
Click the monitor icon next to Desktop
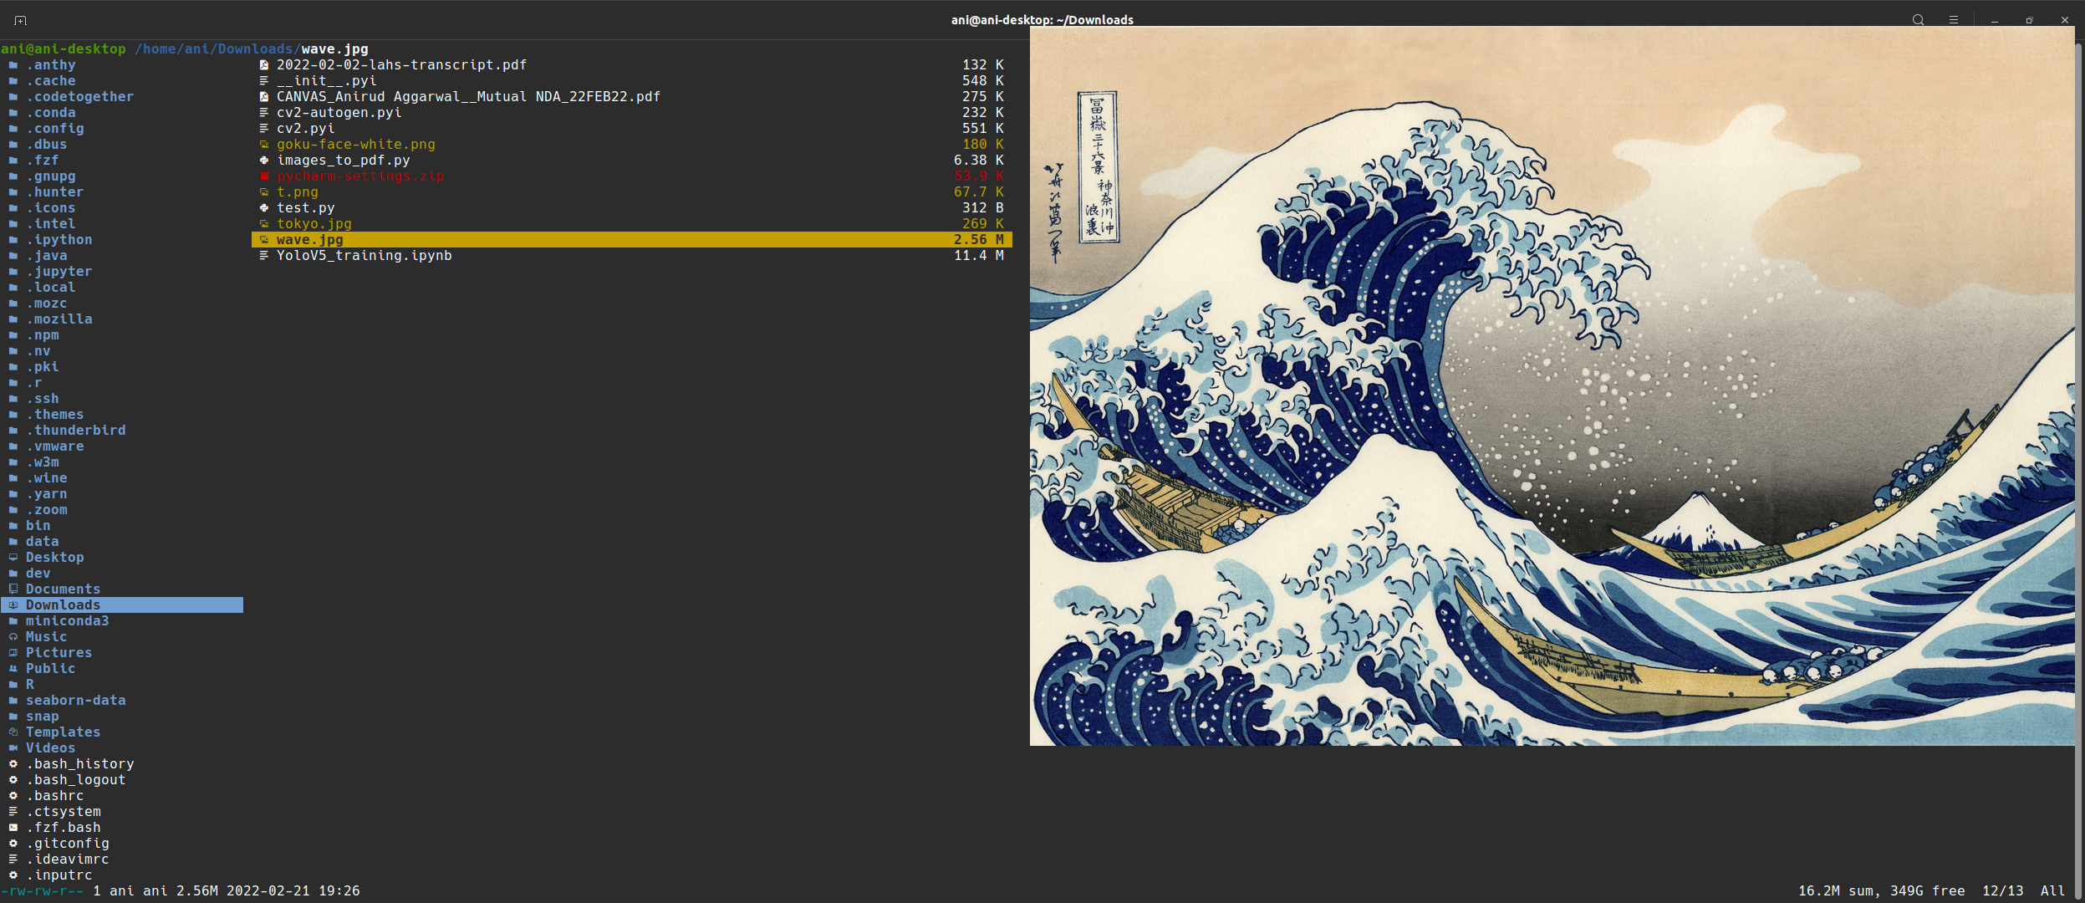click(14, 557)
